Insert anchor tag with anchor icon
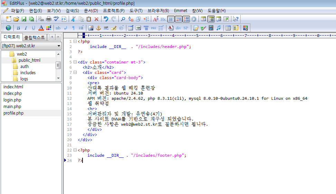 point(98,28)
